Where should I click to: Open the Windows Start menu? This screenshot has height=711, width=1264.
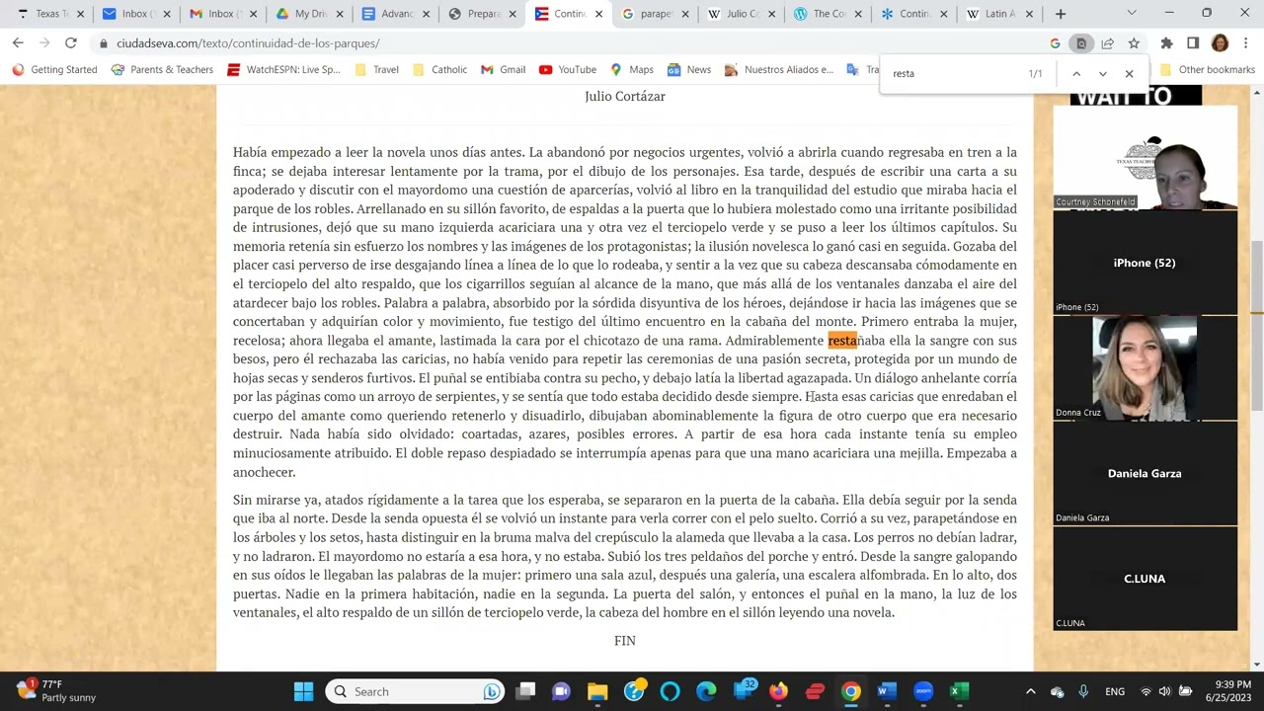tap(303, 691)
